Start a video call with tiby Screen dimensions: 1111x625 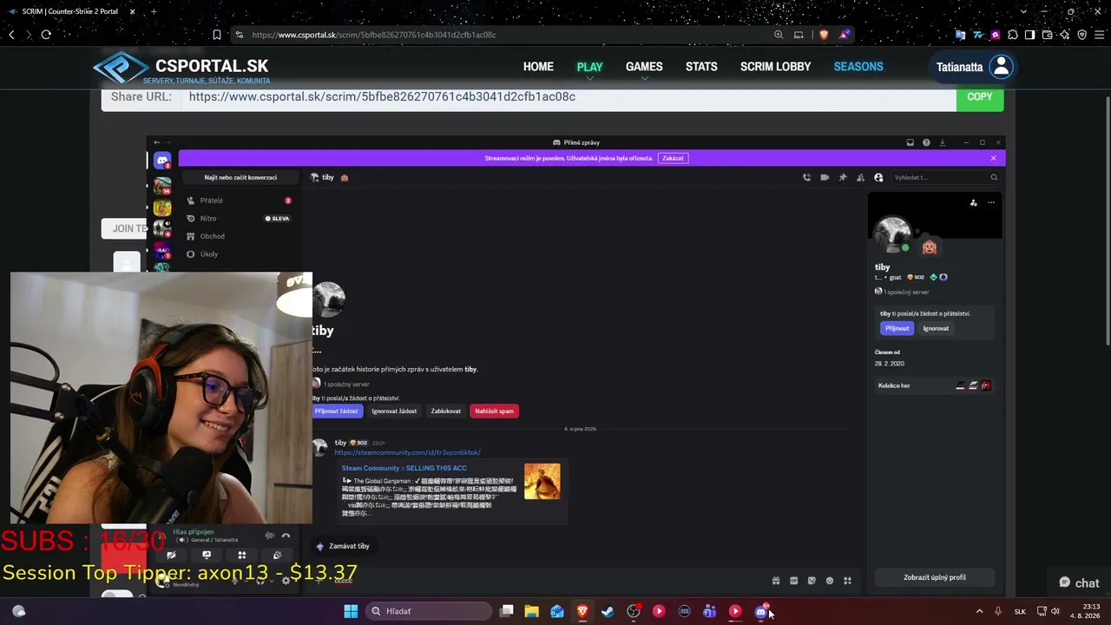[x=825, y=177]
